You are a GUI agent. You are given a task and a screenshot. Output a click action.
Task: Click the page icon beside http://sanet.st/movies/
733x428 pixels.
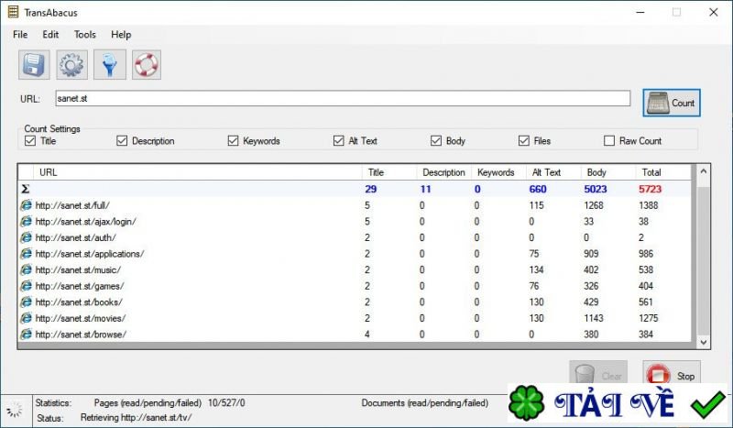pyautogui.click(x=27, y=318)
